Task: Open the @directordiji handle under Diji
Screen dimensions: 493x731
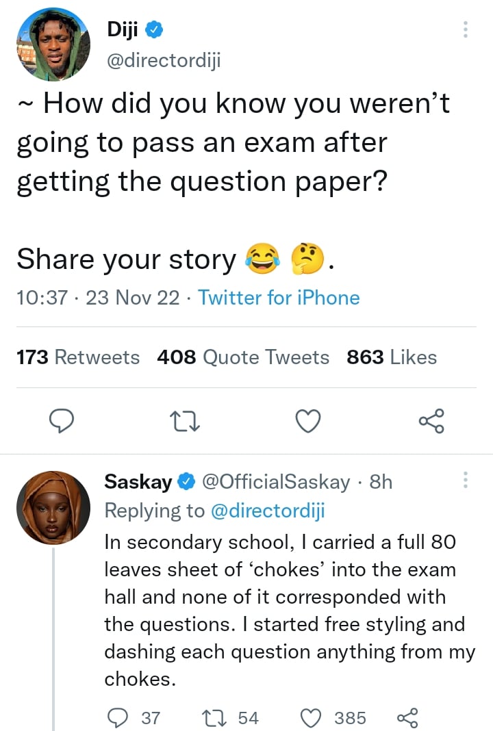Action: click(x=164, y=61)
